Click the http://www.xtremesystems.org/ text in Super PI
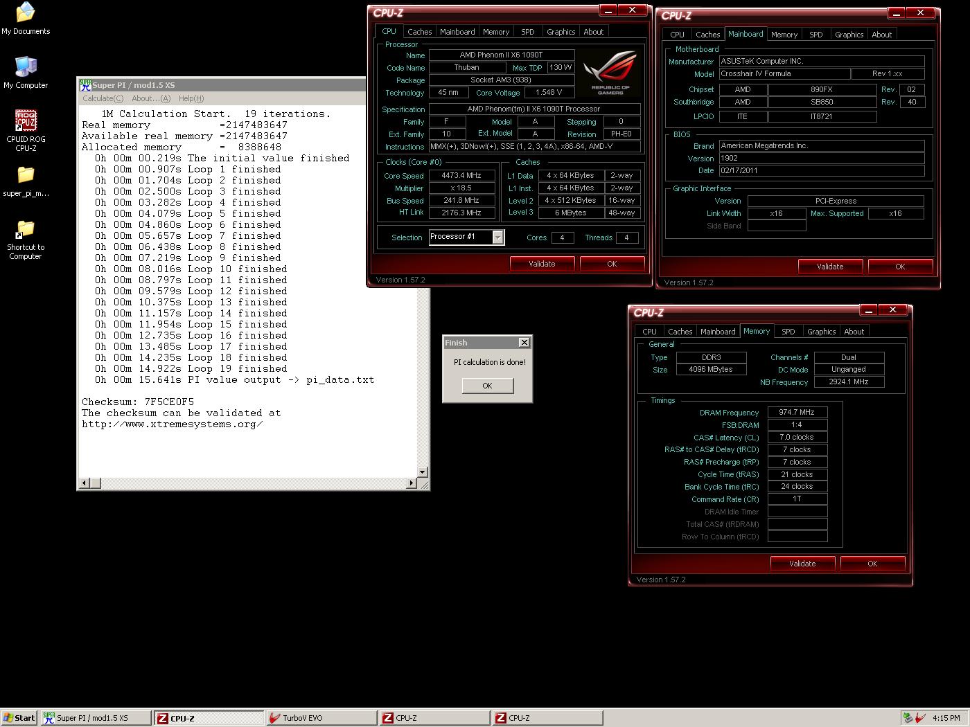Screen dimensions: 970x727 pyautogui.click(x=173, y=424)
